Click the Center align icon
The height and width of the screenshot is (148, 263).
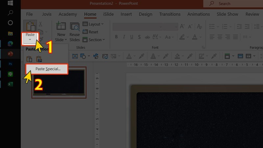click(219, 37)
